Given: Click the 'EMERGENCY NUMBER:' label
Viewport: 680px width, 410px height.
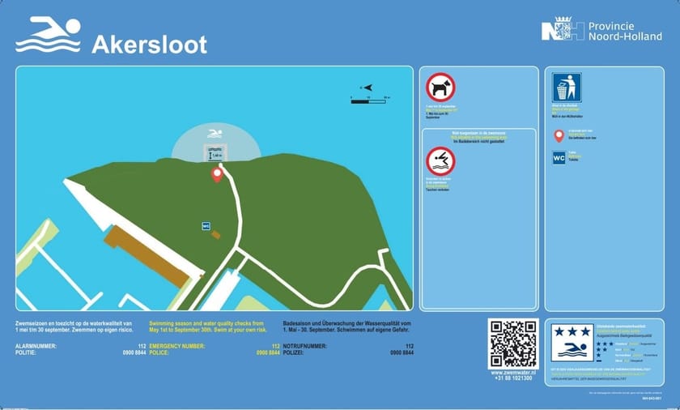Looking at the screenshot, I should (177, 347).
